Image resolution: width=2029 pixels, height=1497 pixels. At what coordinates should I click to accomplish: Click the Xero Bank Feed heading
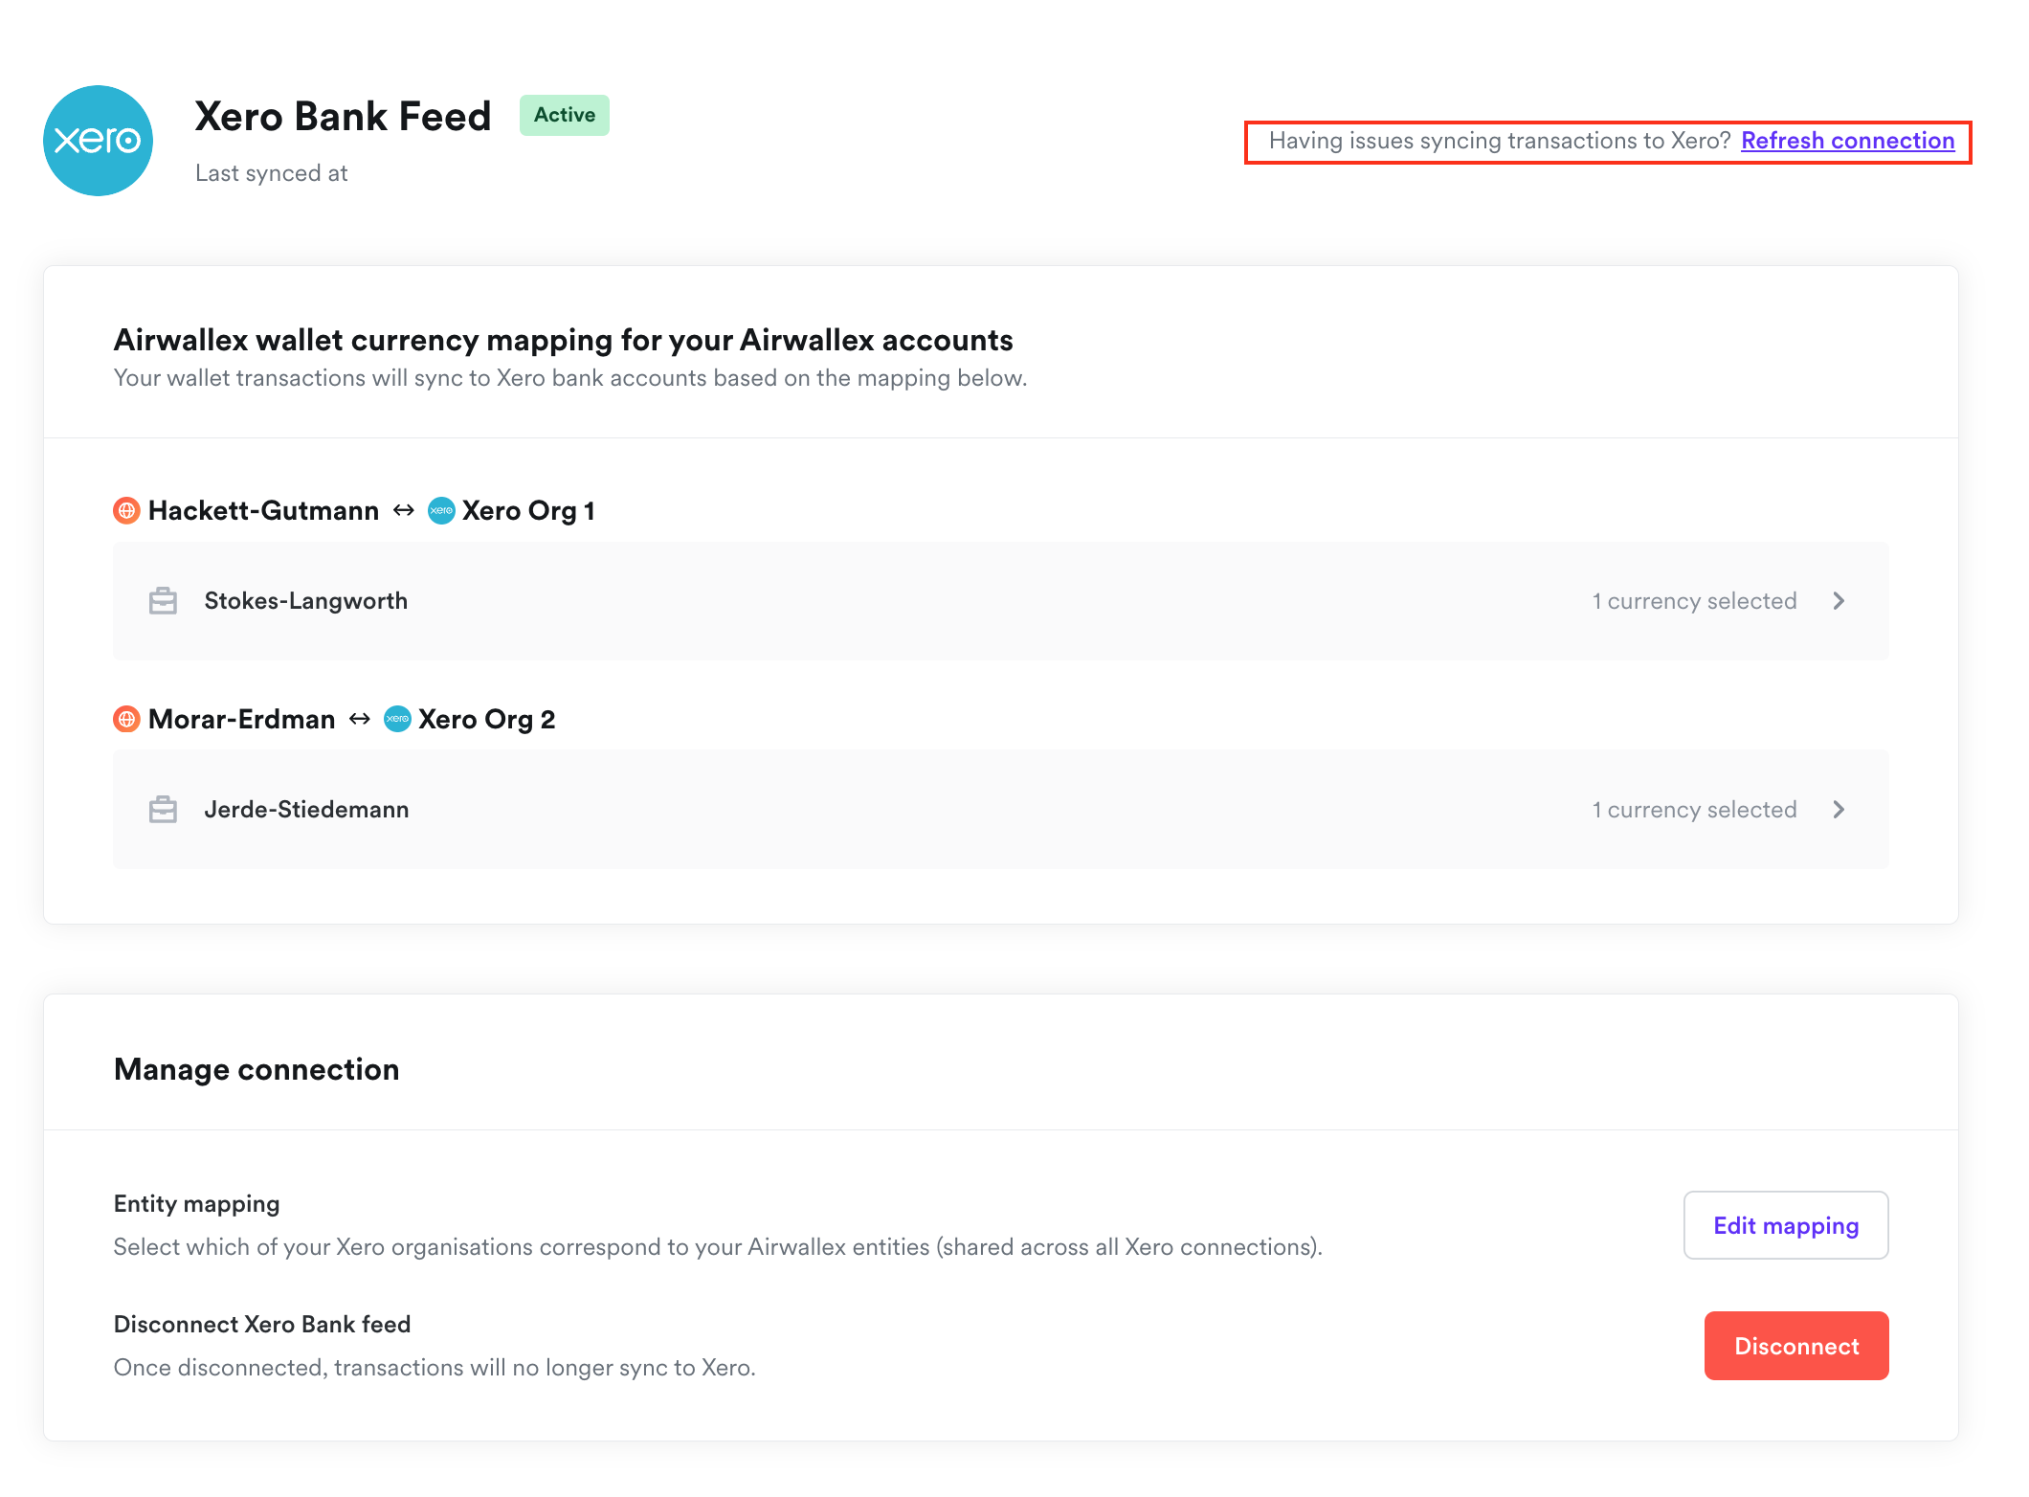click(343, 117)
